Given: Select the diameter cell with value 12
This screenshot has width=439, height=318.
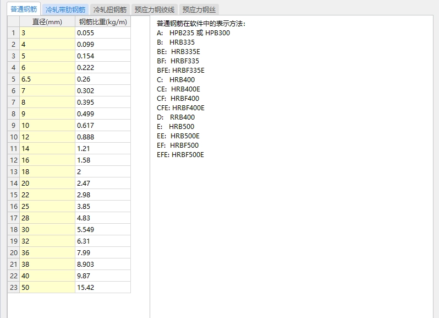Looking at the screenshot, I should click(47, 137).
